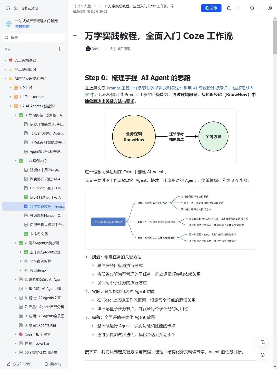Expand the 产品基础知识 section
This screenshot has height=369, width=277.
(x=5, y=69)
